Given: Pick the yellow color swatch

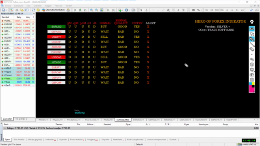Looking at the screenshot, I should 253,84.
